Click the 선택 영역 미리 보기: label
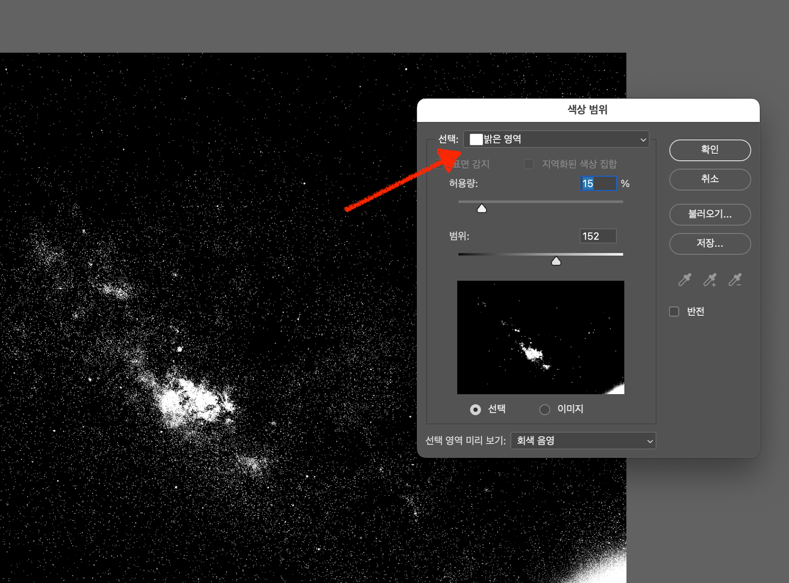This screenshot has height=583, width=789. point(466,441)
